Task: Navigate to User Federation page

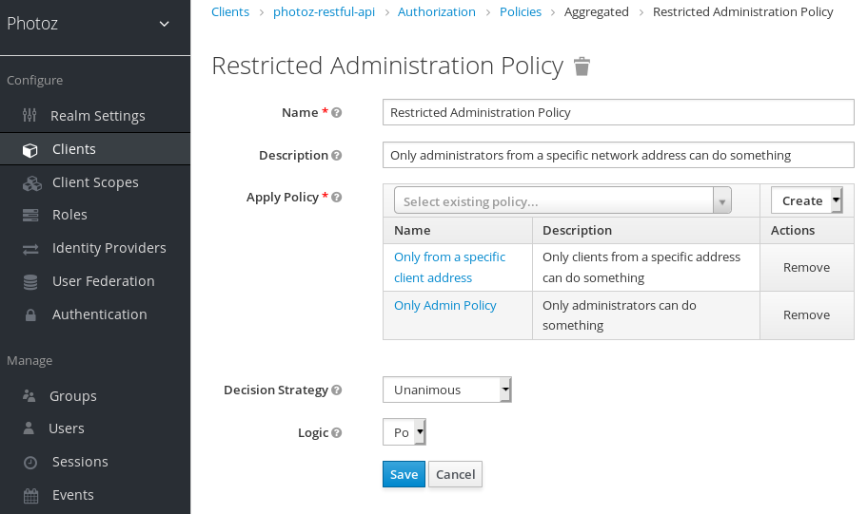Action: pos(103,281)
